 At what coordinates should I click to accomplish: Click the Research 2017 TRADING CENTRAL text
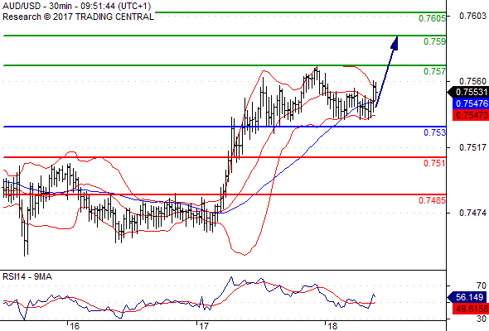78,17
